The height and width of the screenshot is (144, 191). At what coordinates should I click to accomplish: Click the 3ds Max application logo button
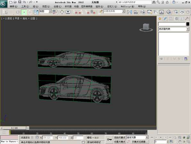coord(4,4)
